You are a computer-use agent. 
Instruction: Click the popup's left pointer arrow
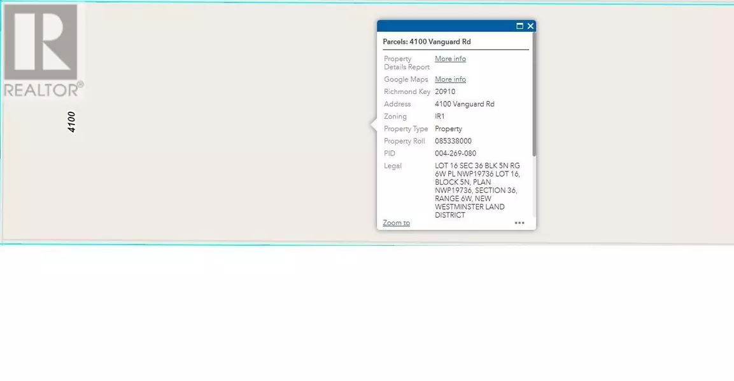click(374, 125)
